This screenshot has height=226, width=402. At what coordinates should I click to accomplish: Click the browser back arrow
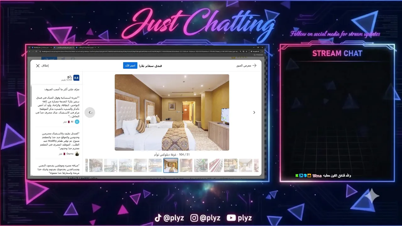[x=29, y=51]
